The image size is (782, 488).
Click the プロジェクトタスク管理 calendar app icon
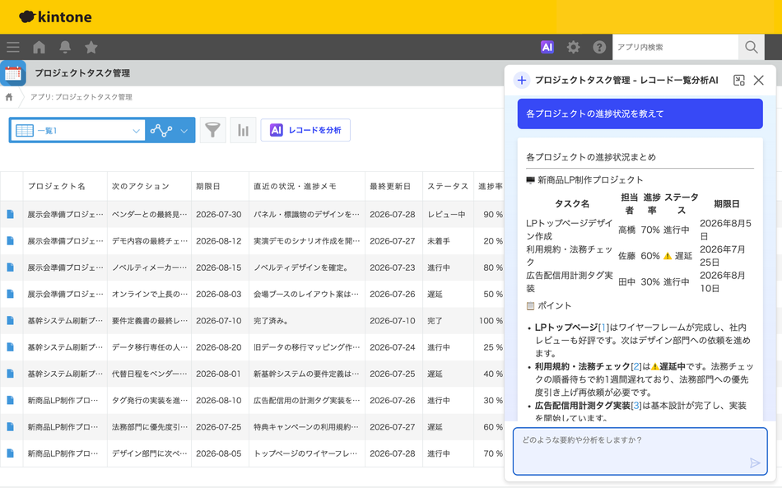coord(13,73)
